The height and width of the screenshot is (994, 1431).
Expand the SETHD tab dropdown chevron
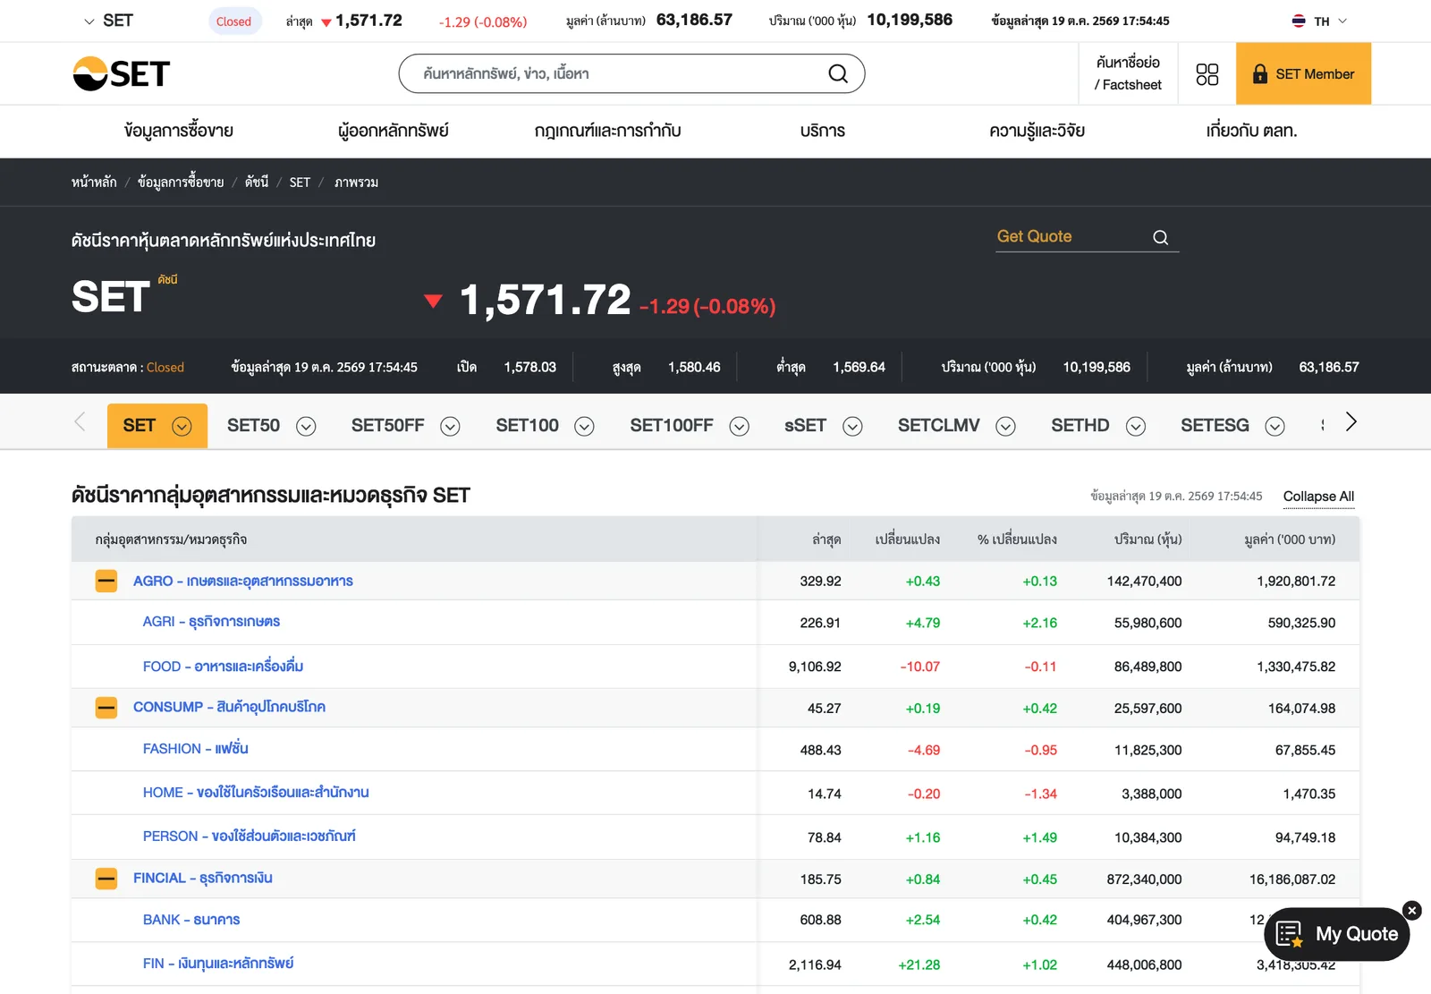(1136, 427)
